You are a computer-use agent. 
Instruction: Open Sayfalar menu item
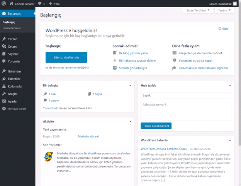tap(17, 54)
